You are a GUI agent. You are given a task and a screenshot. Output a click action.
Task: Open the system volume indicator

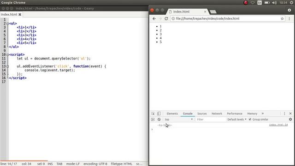point(274,3)
